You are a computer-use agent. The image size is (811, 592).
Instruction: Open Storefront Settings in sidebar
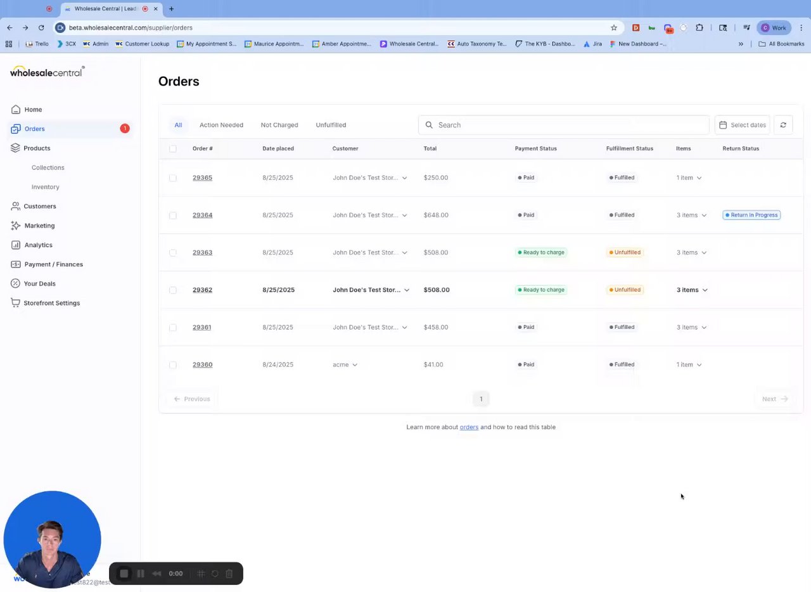(x=51, y=303)
